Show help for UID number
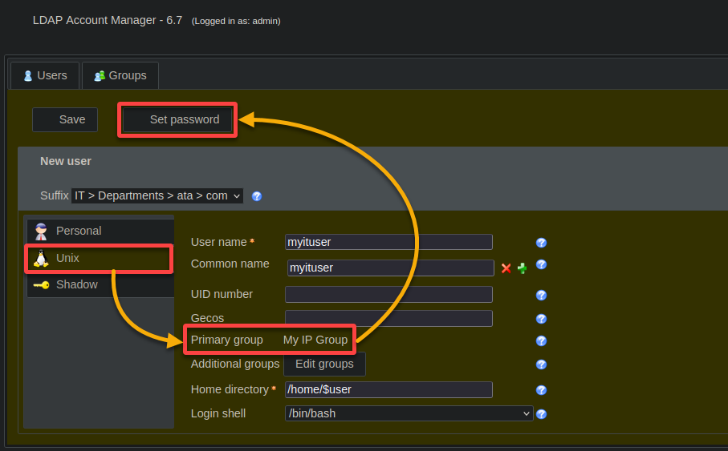 [541, 296]
